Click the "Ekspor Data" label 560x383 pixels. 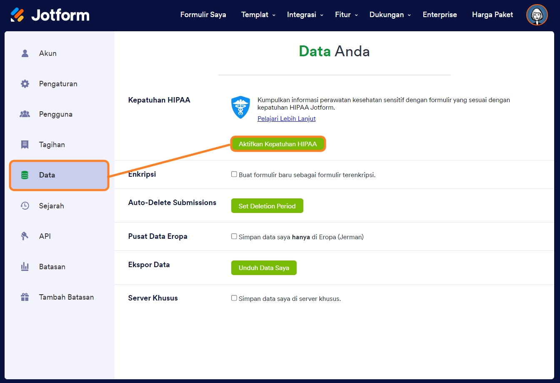tap(149, 265)
